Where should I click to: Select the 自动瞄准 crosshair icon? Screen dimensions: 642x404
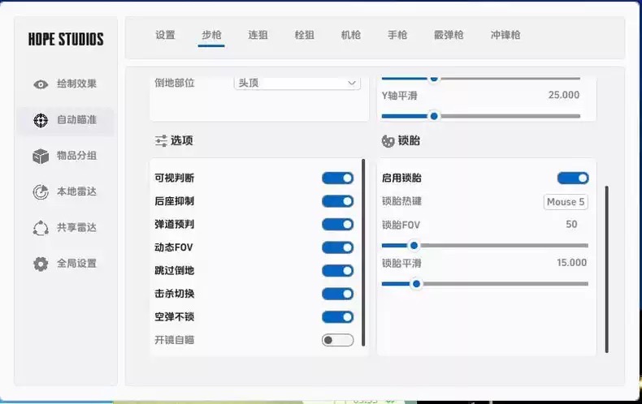point(41,120)
